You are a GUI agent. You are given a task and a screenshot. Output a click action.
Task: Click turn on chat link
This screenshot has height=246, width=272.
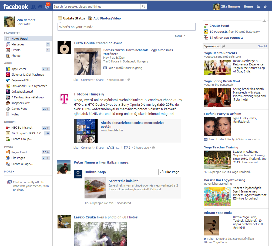click(x=31, y=188)
